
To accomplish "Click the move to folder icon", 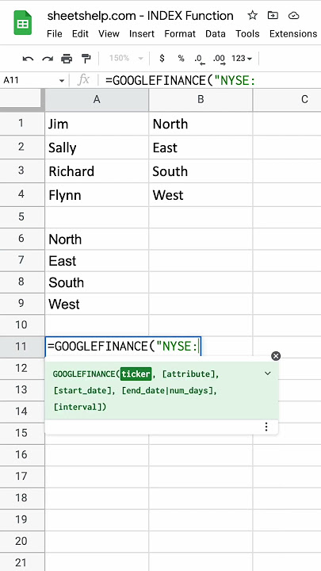I will (x=273, y=15).
